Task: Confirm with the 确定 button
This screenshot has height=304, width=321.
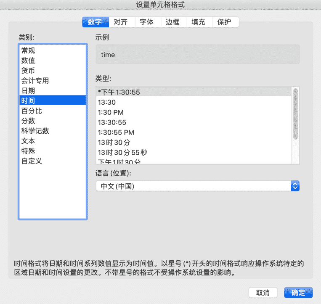Action: (x=298, y=293)
